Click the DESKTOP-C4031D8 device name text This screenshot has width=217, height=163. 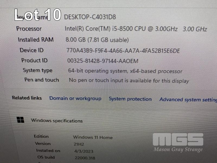[x=90, y=17]
